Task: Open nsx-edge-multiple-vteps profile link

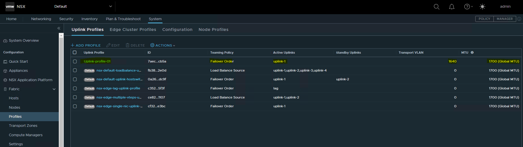Action: pyautogui.click(x=119, y=97)
